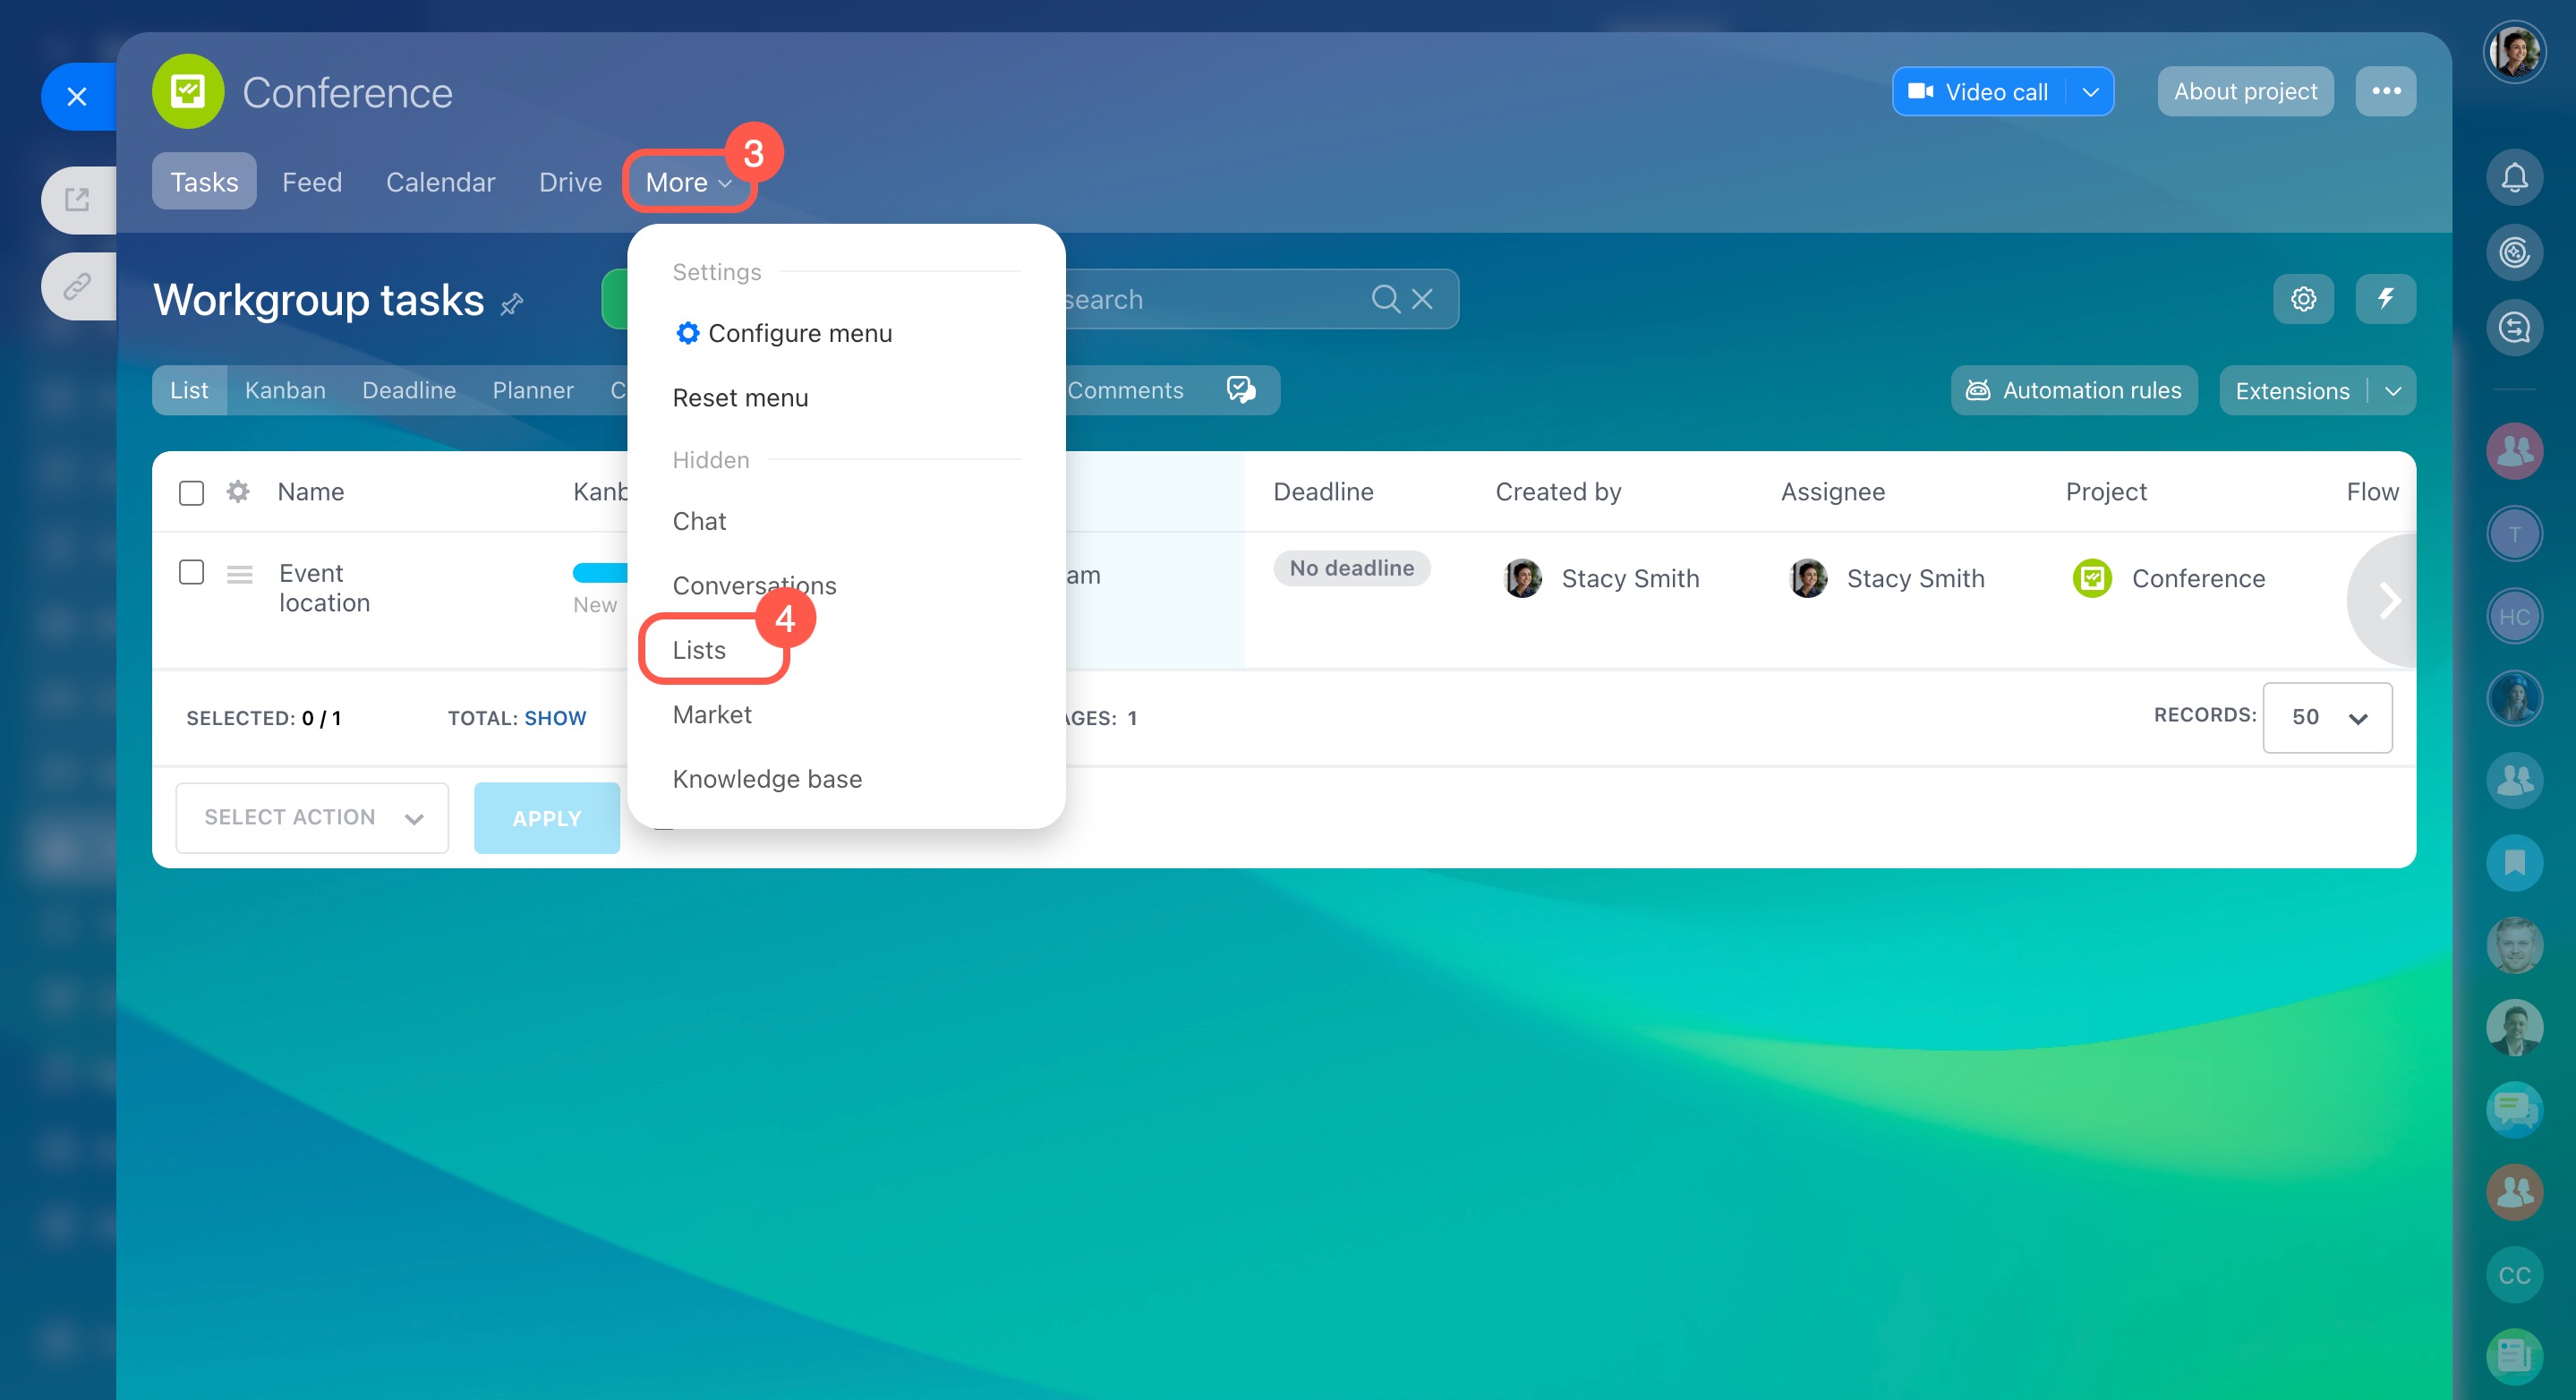Open Automation rules button

click(x=2074, y=391)
